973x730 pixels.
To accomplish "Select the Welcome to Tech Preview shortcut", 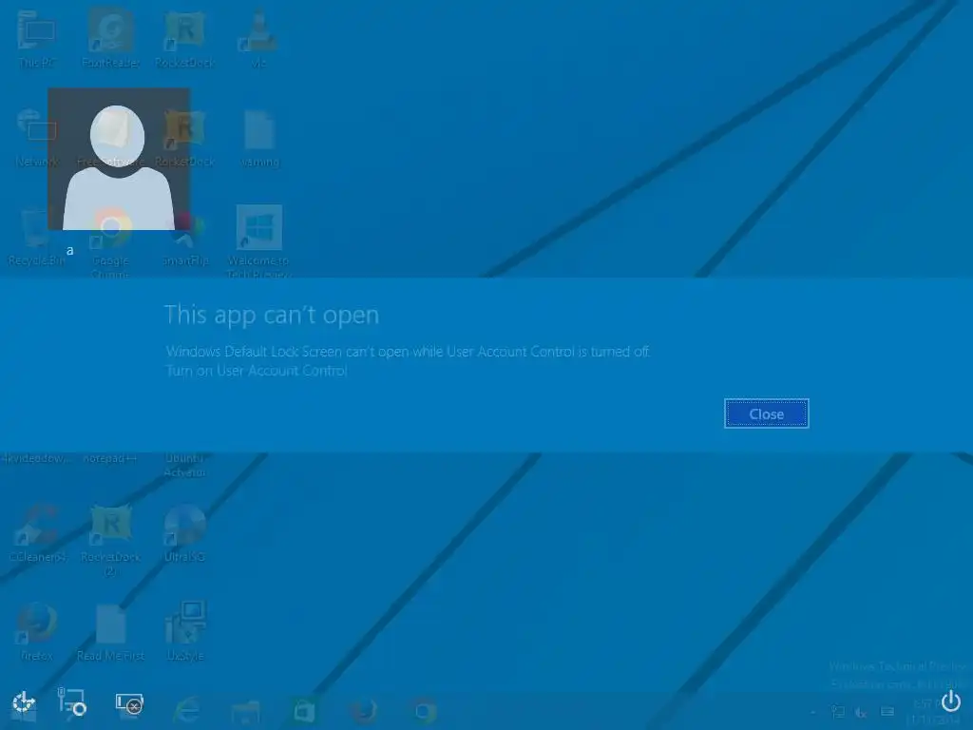I will pyautogui.click(x=258, y=242).
